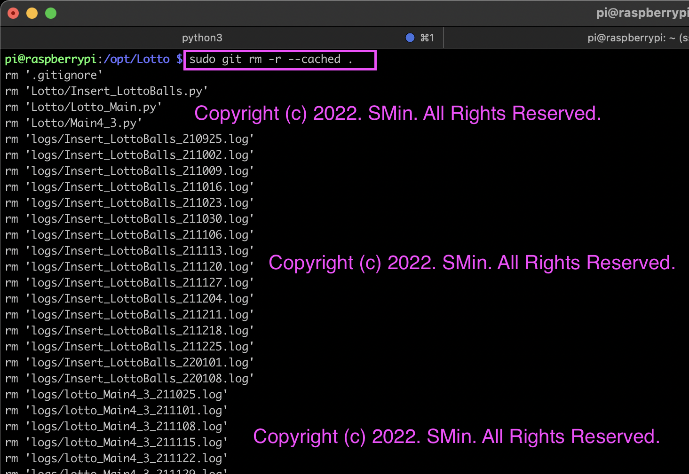
Task: Click the rm '.gitignore' output line
Action: tap(54, 75)
